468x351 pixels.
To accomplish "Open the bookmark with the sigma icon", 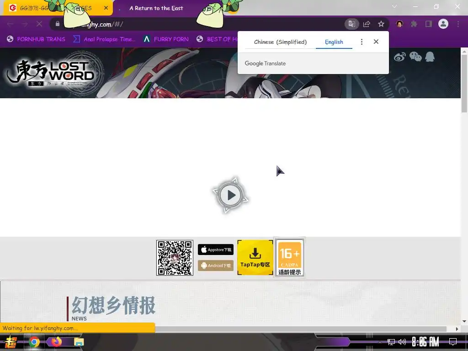I will pyautogui.click(x=104, y=39).
